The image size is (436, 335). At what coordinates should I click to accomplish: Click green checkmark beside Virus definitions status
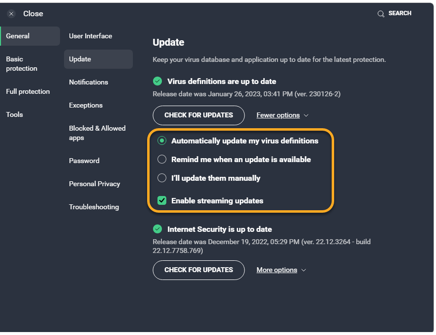[157, 81]
